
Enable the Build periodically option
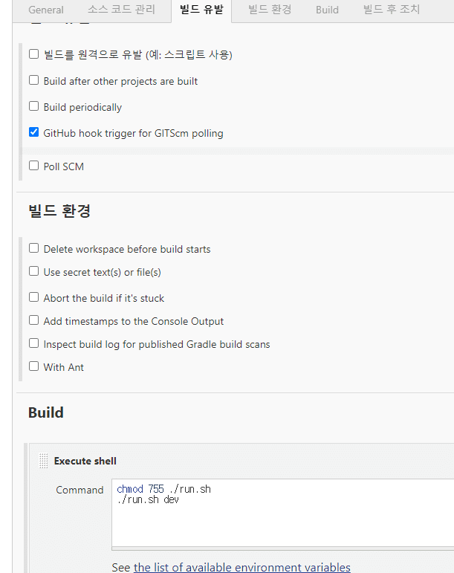pyautogui.click(x=34, y=106)
